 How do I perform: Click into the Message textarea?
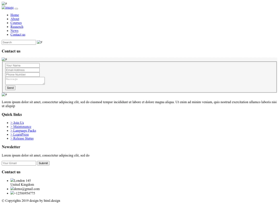click(25, 81)
